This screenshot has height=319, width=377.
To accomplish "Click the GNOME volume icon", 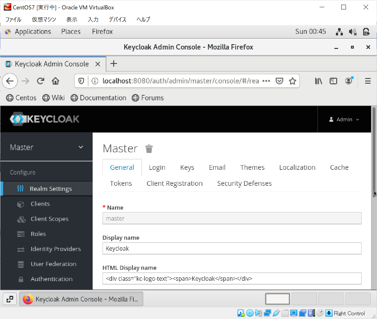I will (353, 32).
